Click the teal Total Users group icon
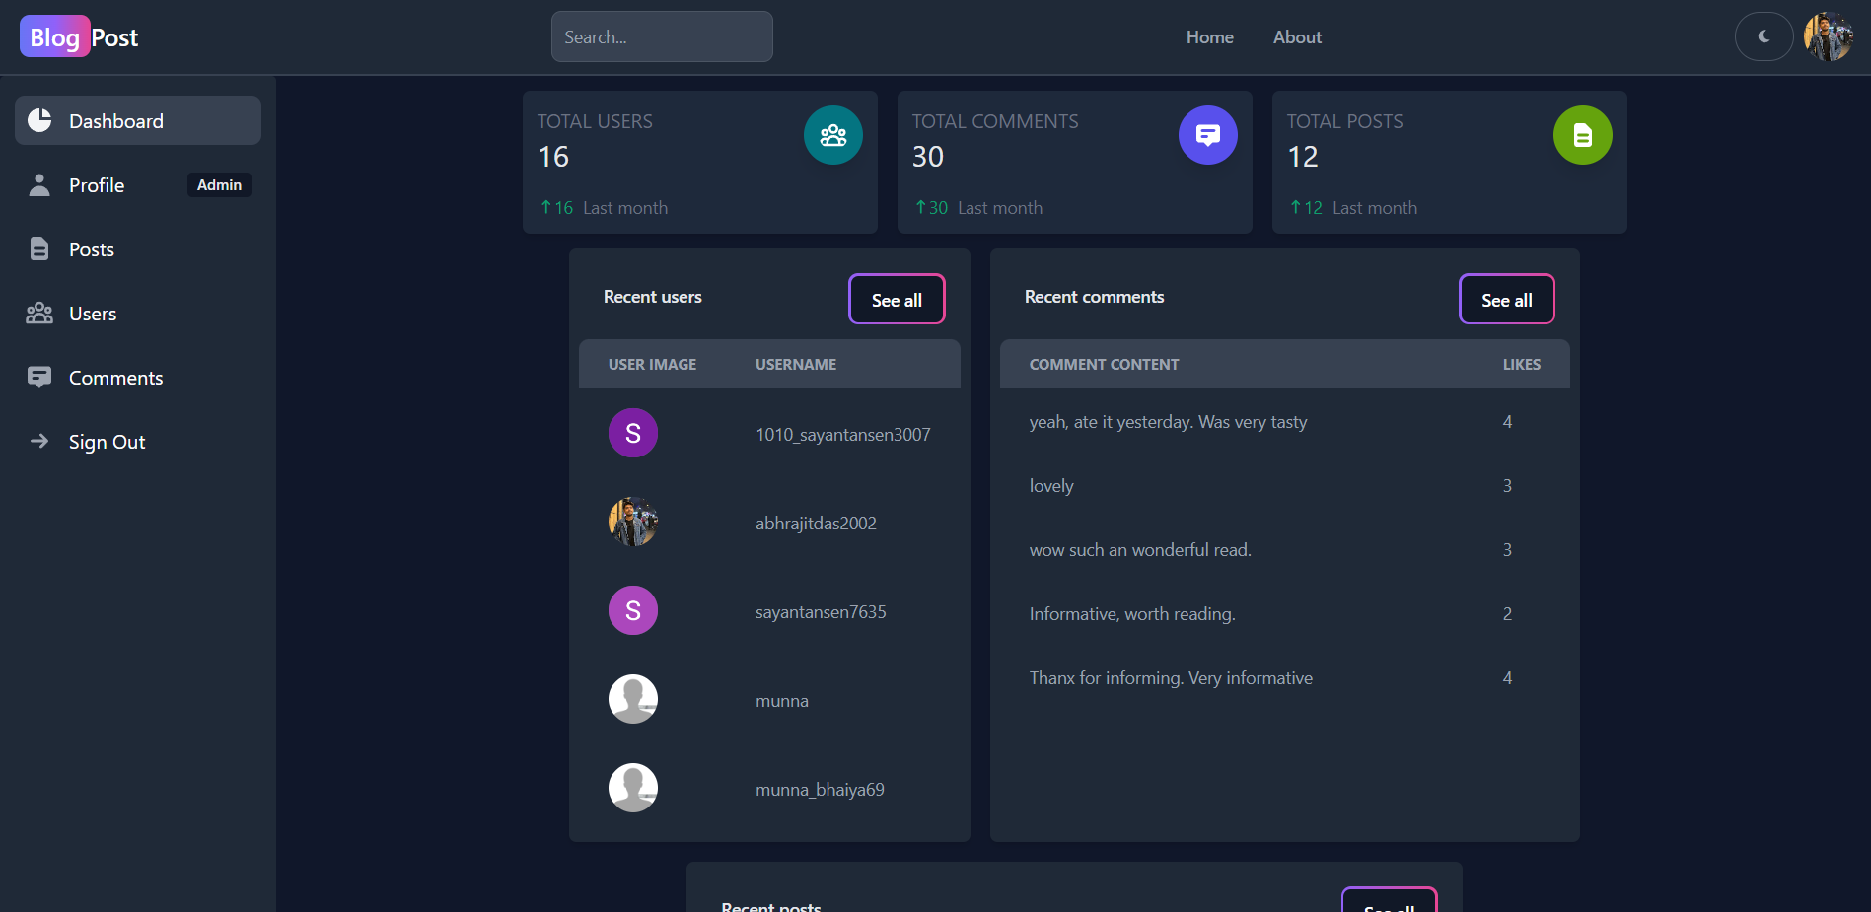Viewport: 1871px width, 912px height. [832, 135]
